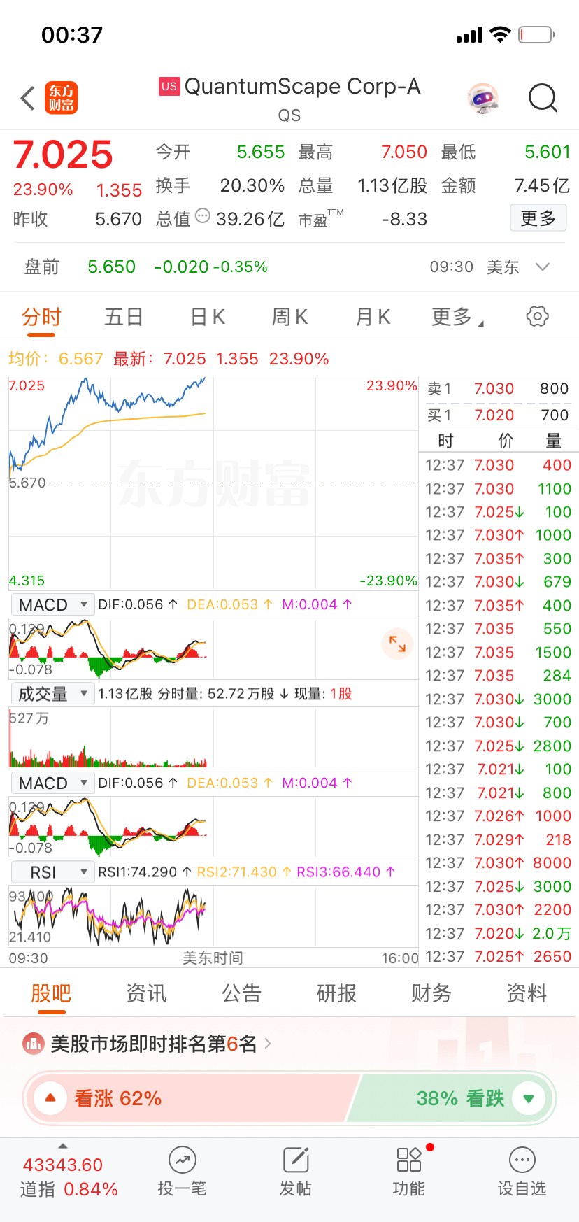Vote bearish with 看跌 down-triangle button
The image size is (579, 1222).
click(529, 1098)
